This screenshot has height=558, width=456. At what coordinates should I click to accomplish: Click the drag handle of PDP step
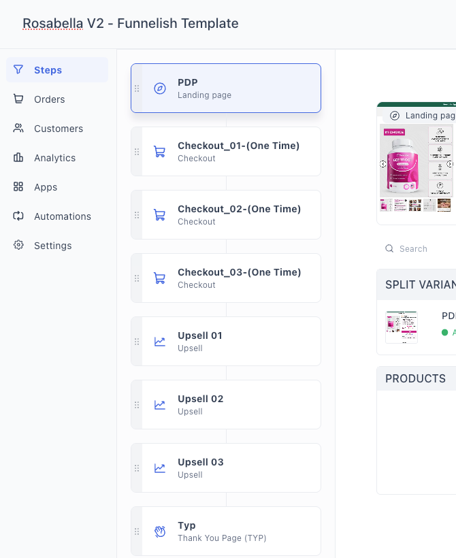(x=137, y=88)
